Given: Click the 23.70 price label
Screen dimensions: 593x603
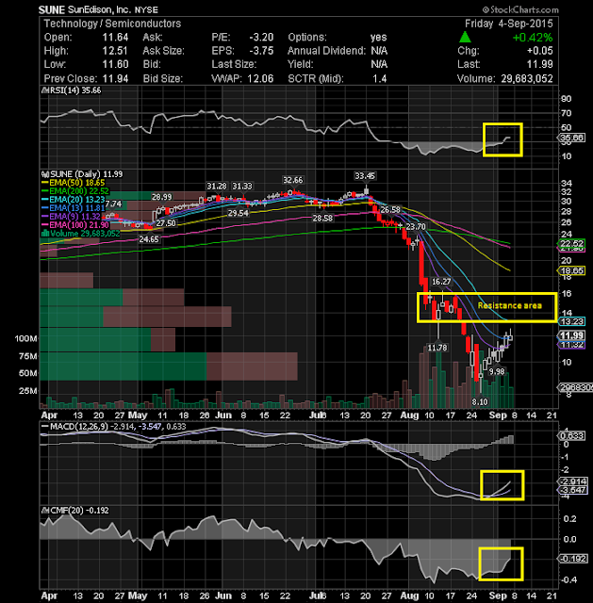Looking at the screenshot, I should (x=416, y=226).
